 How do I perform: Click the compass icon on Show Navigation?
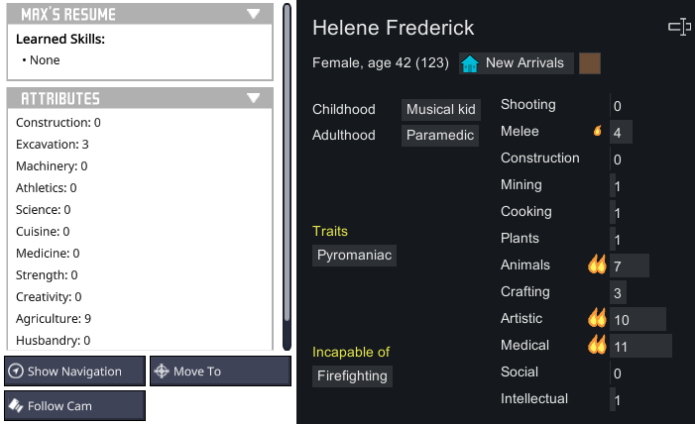[x=16, y=371]
